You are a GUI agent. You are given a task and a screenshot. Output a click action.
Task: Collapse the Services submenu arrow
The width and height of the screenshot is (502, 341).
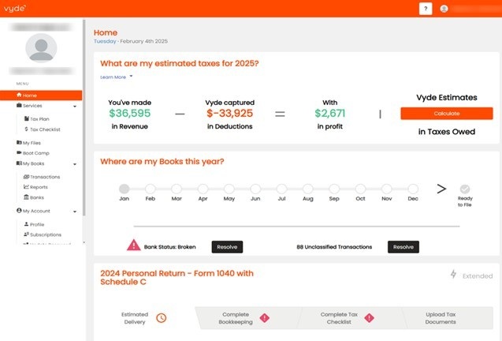(75, 107)
